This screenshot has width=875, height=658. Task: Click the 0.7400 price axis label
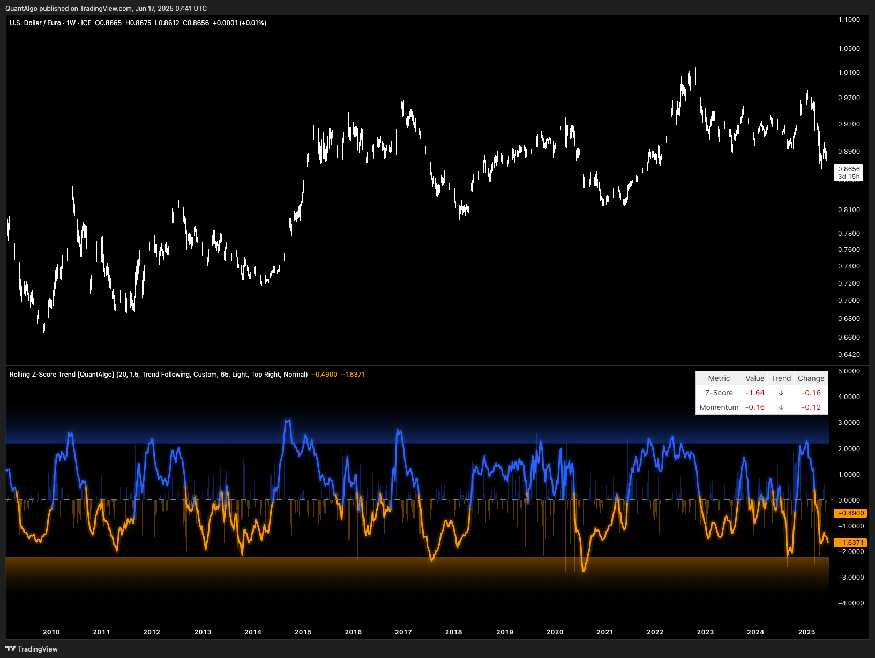pyautogui.click(x=849, y=266)
